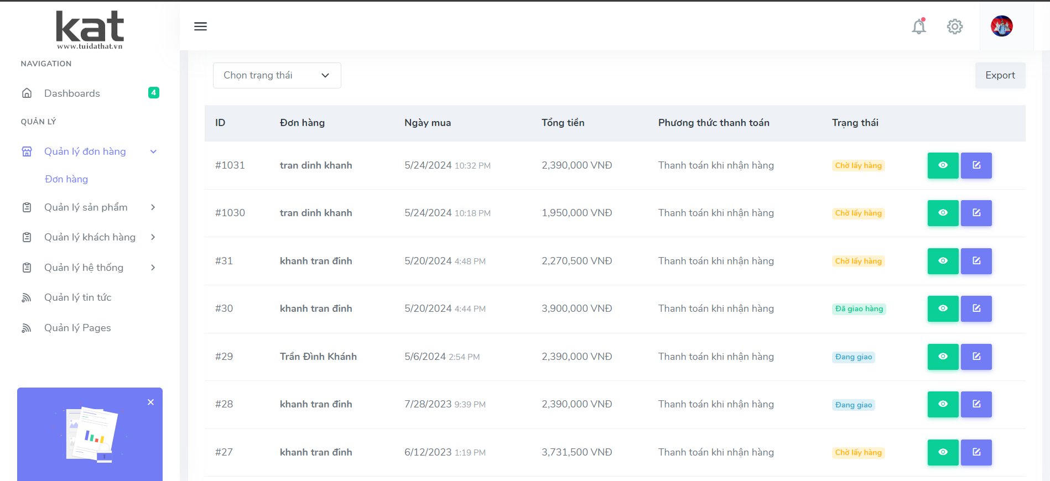This screenshot has height=481, width=1050.
Task: Toggle the hamburger menu icon
Action: click(200, 26)
